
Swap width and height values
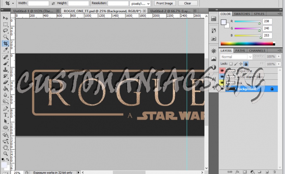tap(53, 3)
